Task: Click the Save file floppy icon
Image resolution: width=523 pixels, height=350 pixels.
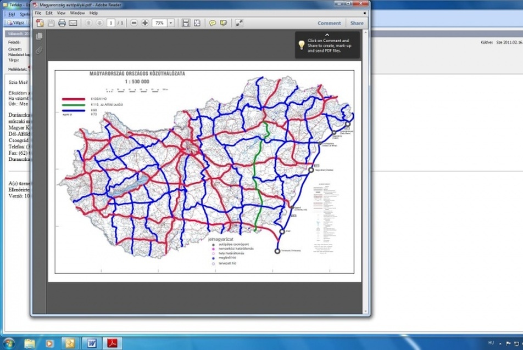Action: [51, 23]
